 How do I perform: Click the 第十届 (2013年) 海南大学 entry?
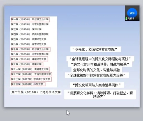pyautogui.click(x=27, y=64)
